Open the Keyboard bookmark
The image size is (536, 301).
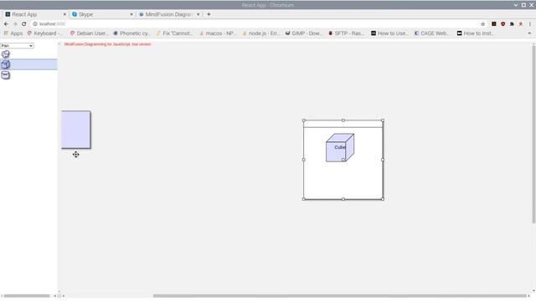click(45, 33)
